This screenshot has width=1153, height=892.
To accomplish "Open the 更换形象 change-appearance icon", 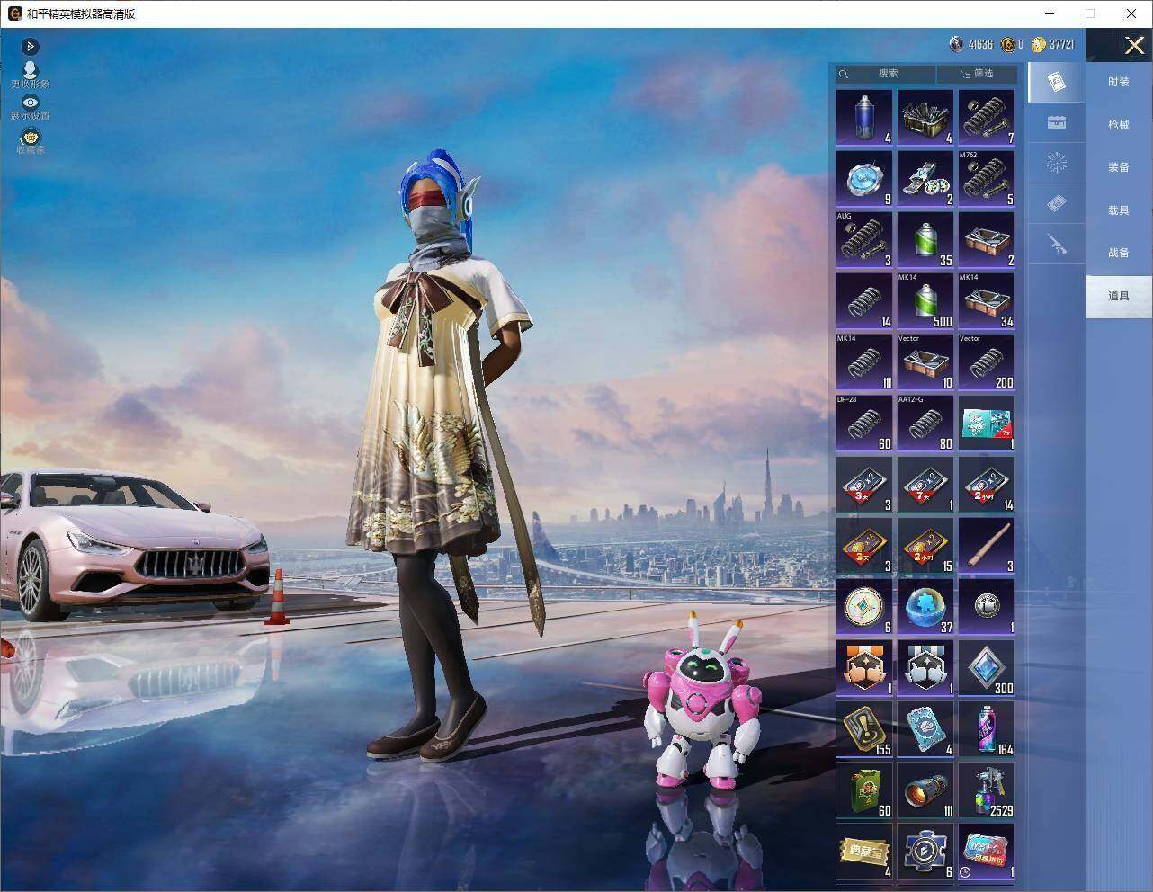I will click(x=30, y=75).
